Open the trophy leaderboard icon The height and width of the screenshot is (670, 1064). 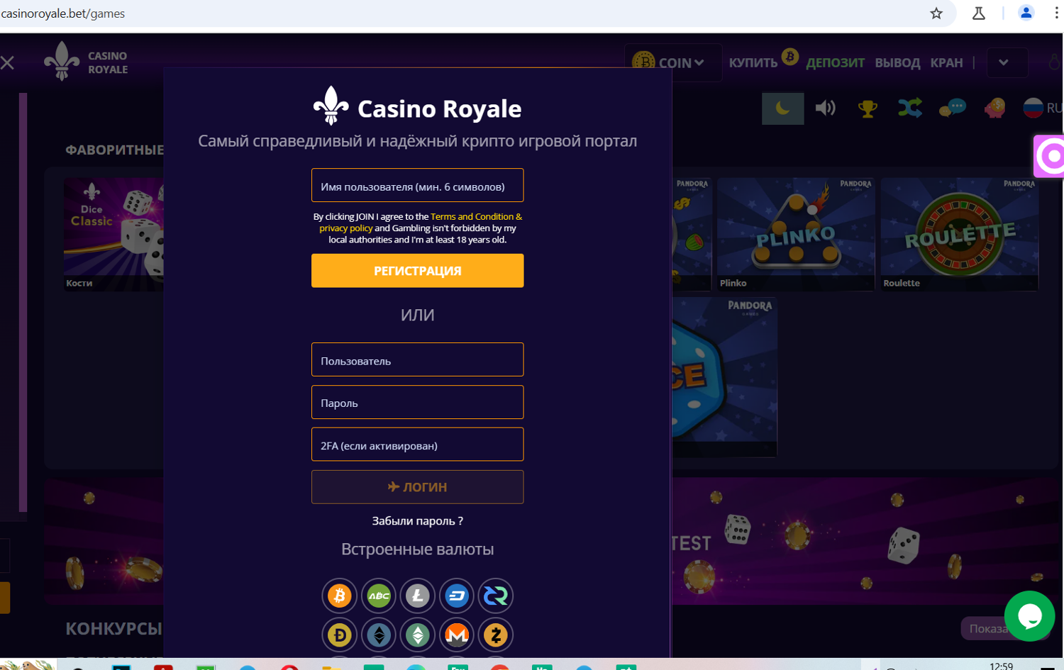pyautogui.click(x=867, y=108)
